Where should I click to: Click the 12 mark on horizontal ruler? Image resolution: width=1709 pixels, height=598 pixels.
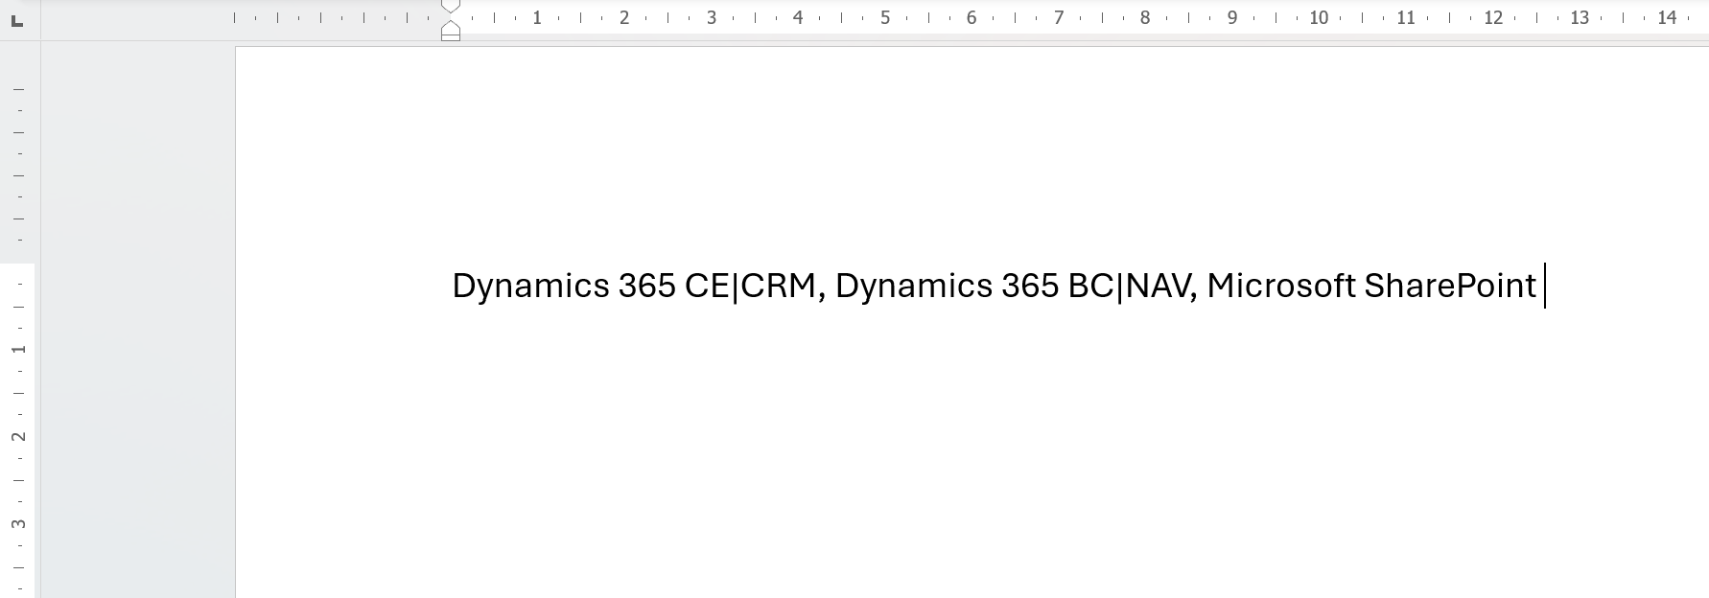(x=1493, y=17)
